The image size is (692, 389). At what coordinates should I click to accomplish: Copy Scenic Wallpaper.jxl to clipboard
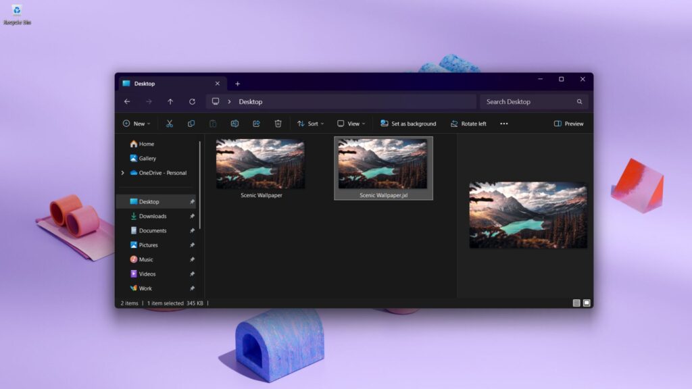[x=190, y=124]
